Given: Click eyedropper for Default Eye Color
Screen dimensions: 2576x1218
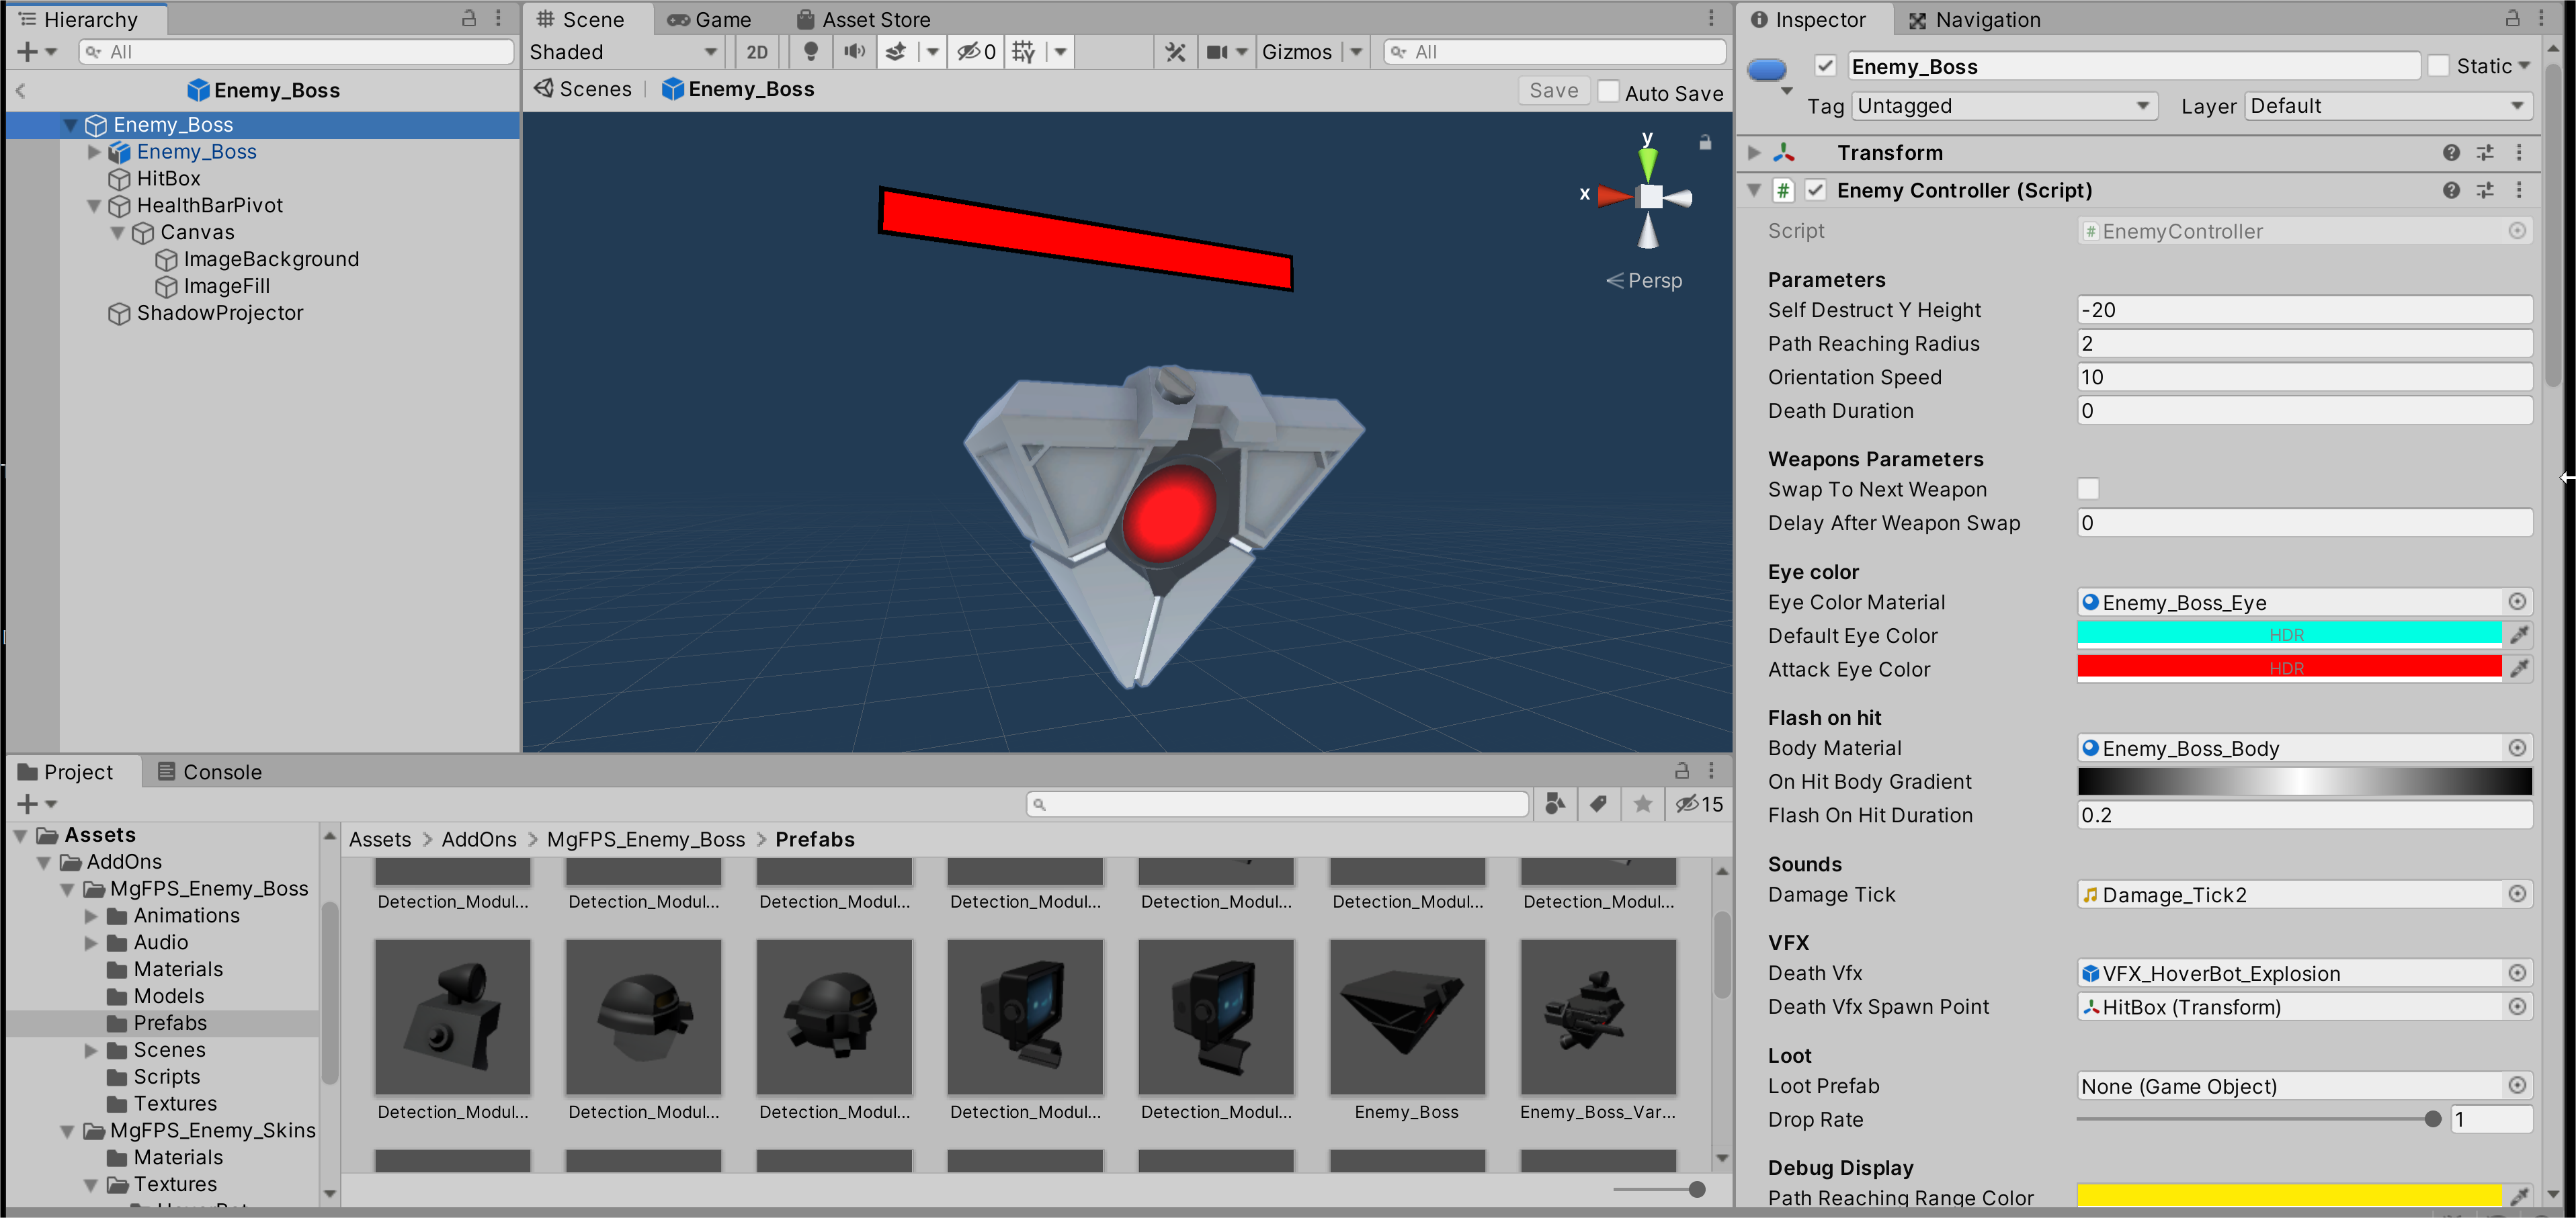Looking at the screenshot, I should click(x=2519, y=635).
